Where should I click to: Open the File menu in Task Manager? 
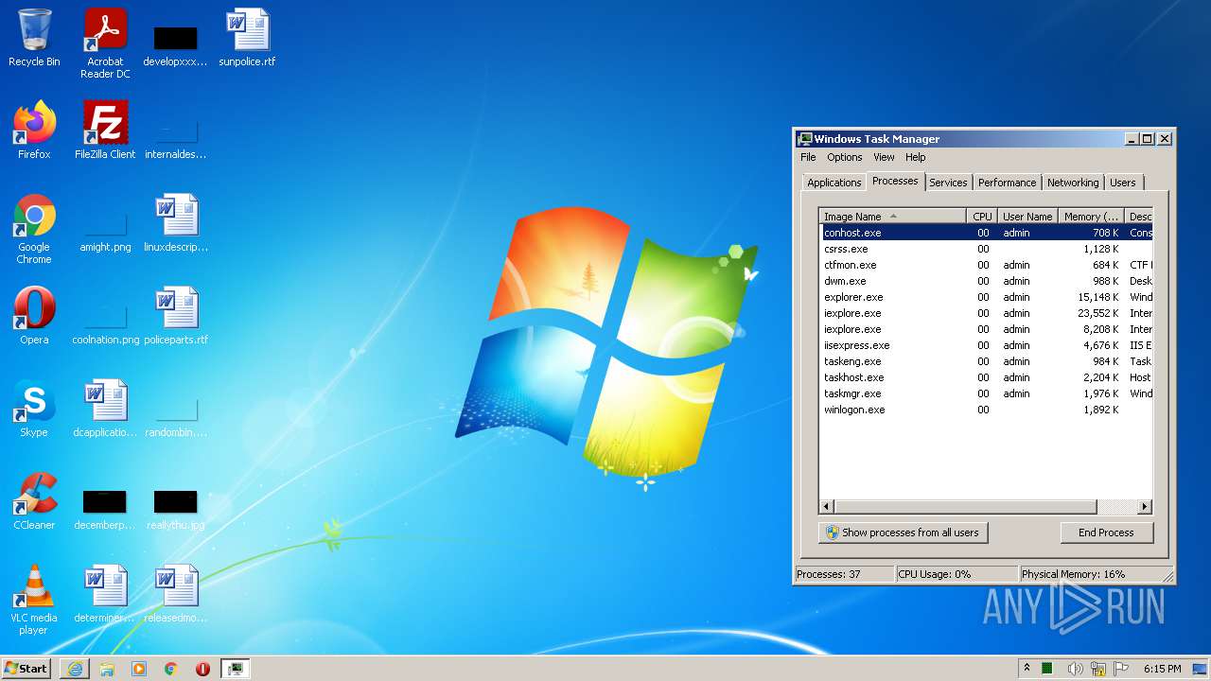(x=808, y=157)
